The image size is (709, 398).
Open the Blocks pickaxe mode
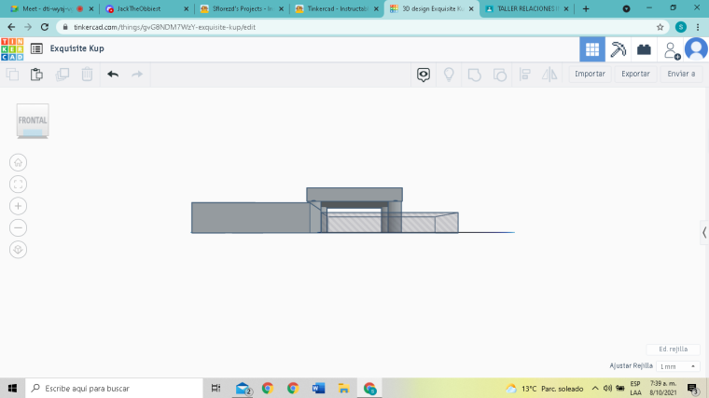[x=619, y=49]
